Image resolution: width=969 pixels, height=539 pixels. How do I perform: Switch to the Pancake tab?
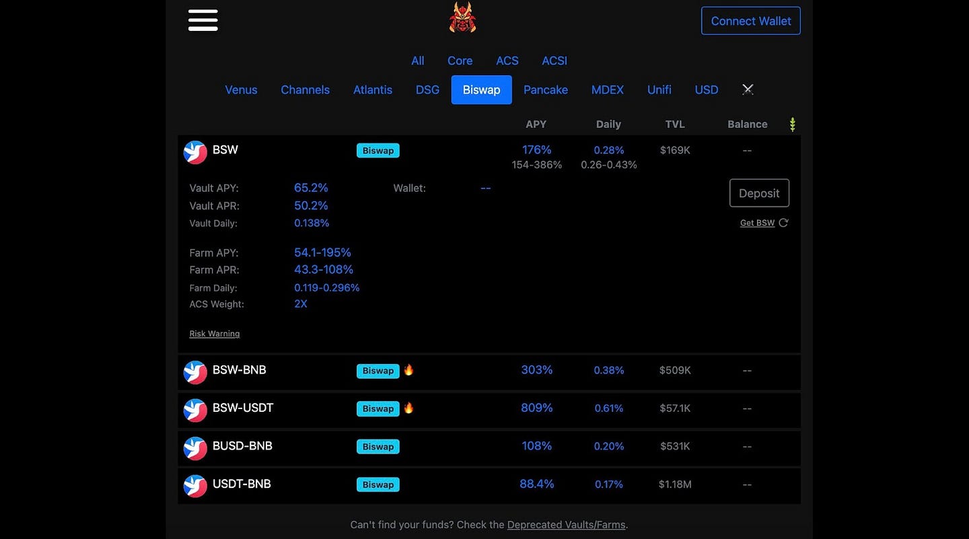coord(546,89)
